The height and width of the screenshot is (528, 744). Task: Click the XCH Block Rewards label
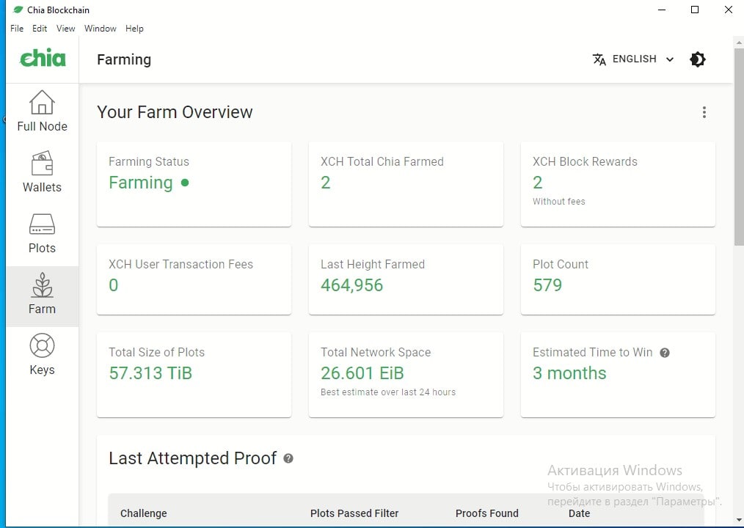coord(585,162)
